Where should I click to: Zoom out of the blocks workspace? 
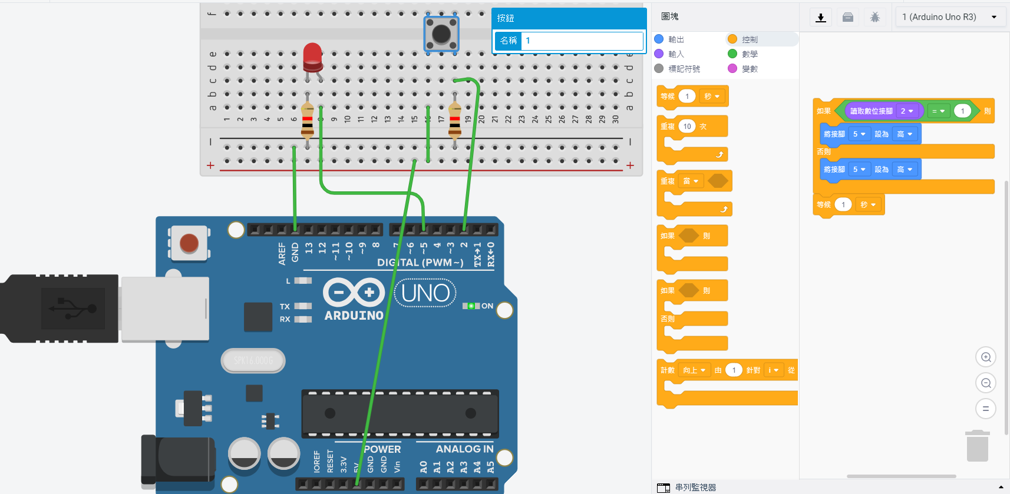pyautogui.click(x=986, y=383)
